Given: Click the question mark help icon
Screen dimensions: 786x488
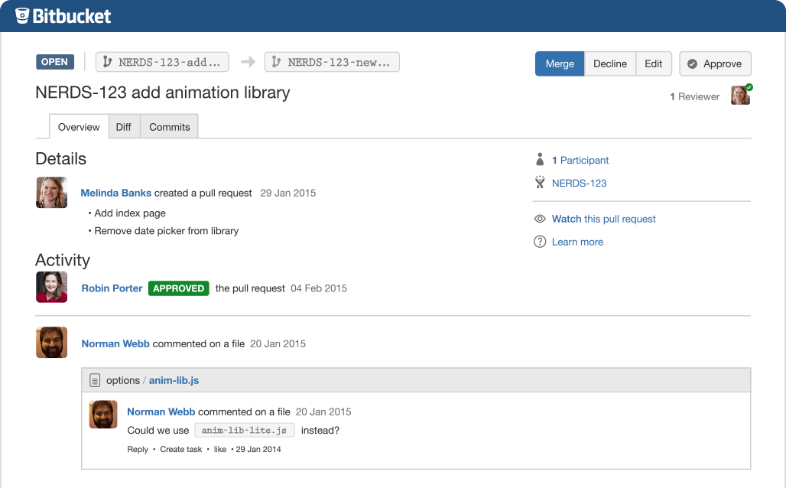Looking at the screenshot, I should click(540, 242).
